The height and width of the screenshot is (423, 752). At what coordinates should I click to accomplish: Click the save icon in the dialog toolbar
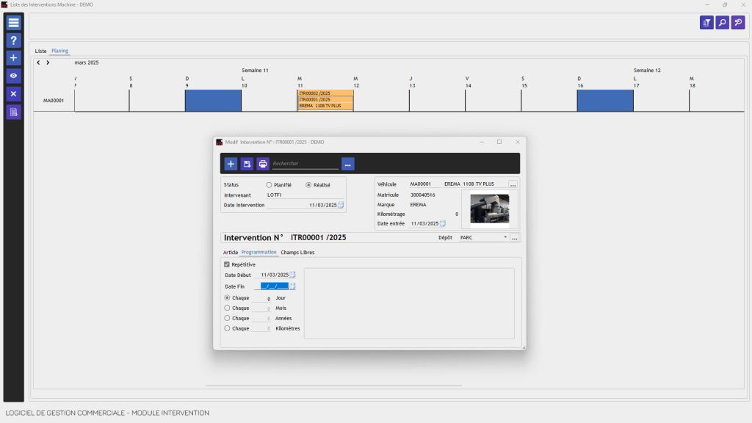247,164
